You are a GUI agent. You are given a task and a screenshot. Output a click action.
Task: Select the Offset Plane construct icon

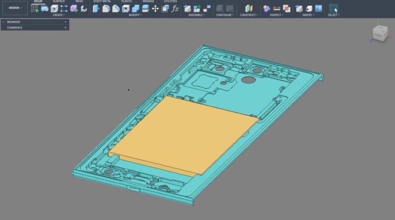pyautogui.click(x=248, y=8)
